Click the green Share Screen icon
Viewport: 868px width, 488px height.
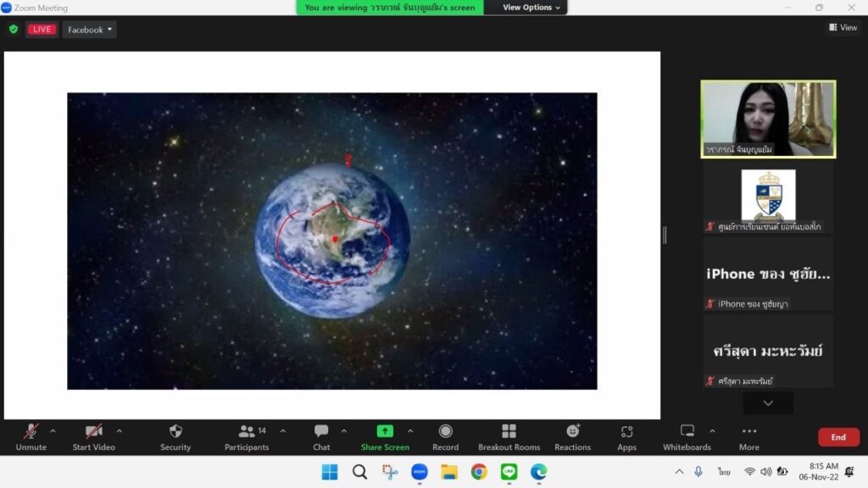[385, 431]
